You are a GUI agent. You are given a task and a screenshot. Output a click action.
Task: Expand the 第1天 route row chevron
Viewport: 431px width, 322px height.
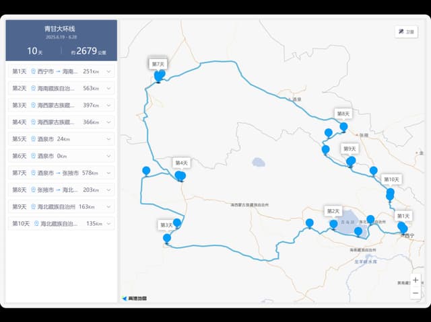coord(108,71)
